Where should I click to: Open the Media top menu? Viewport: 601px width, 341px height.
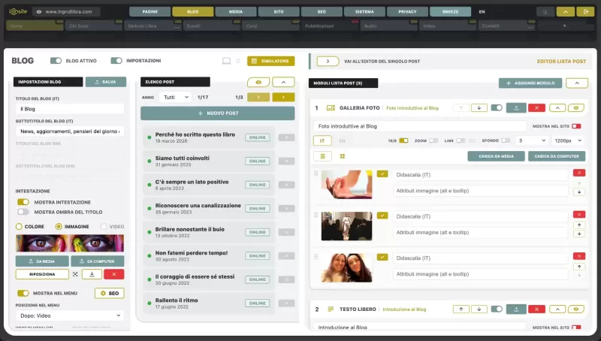[236, 12]
